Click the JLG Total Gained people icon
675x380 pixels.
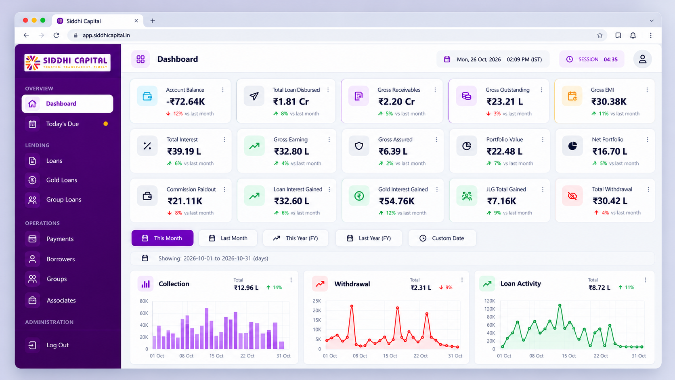[467, 196]
